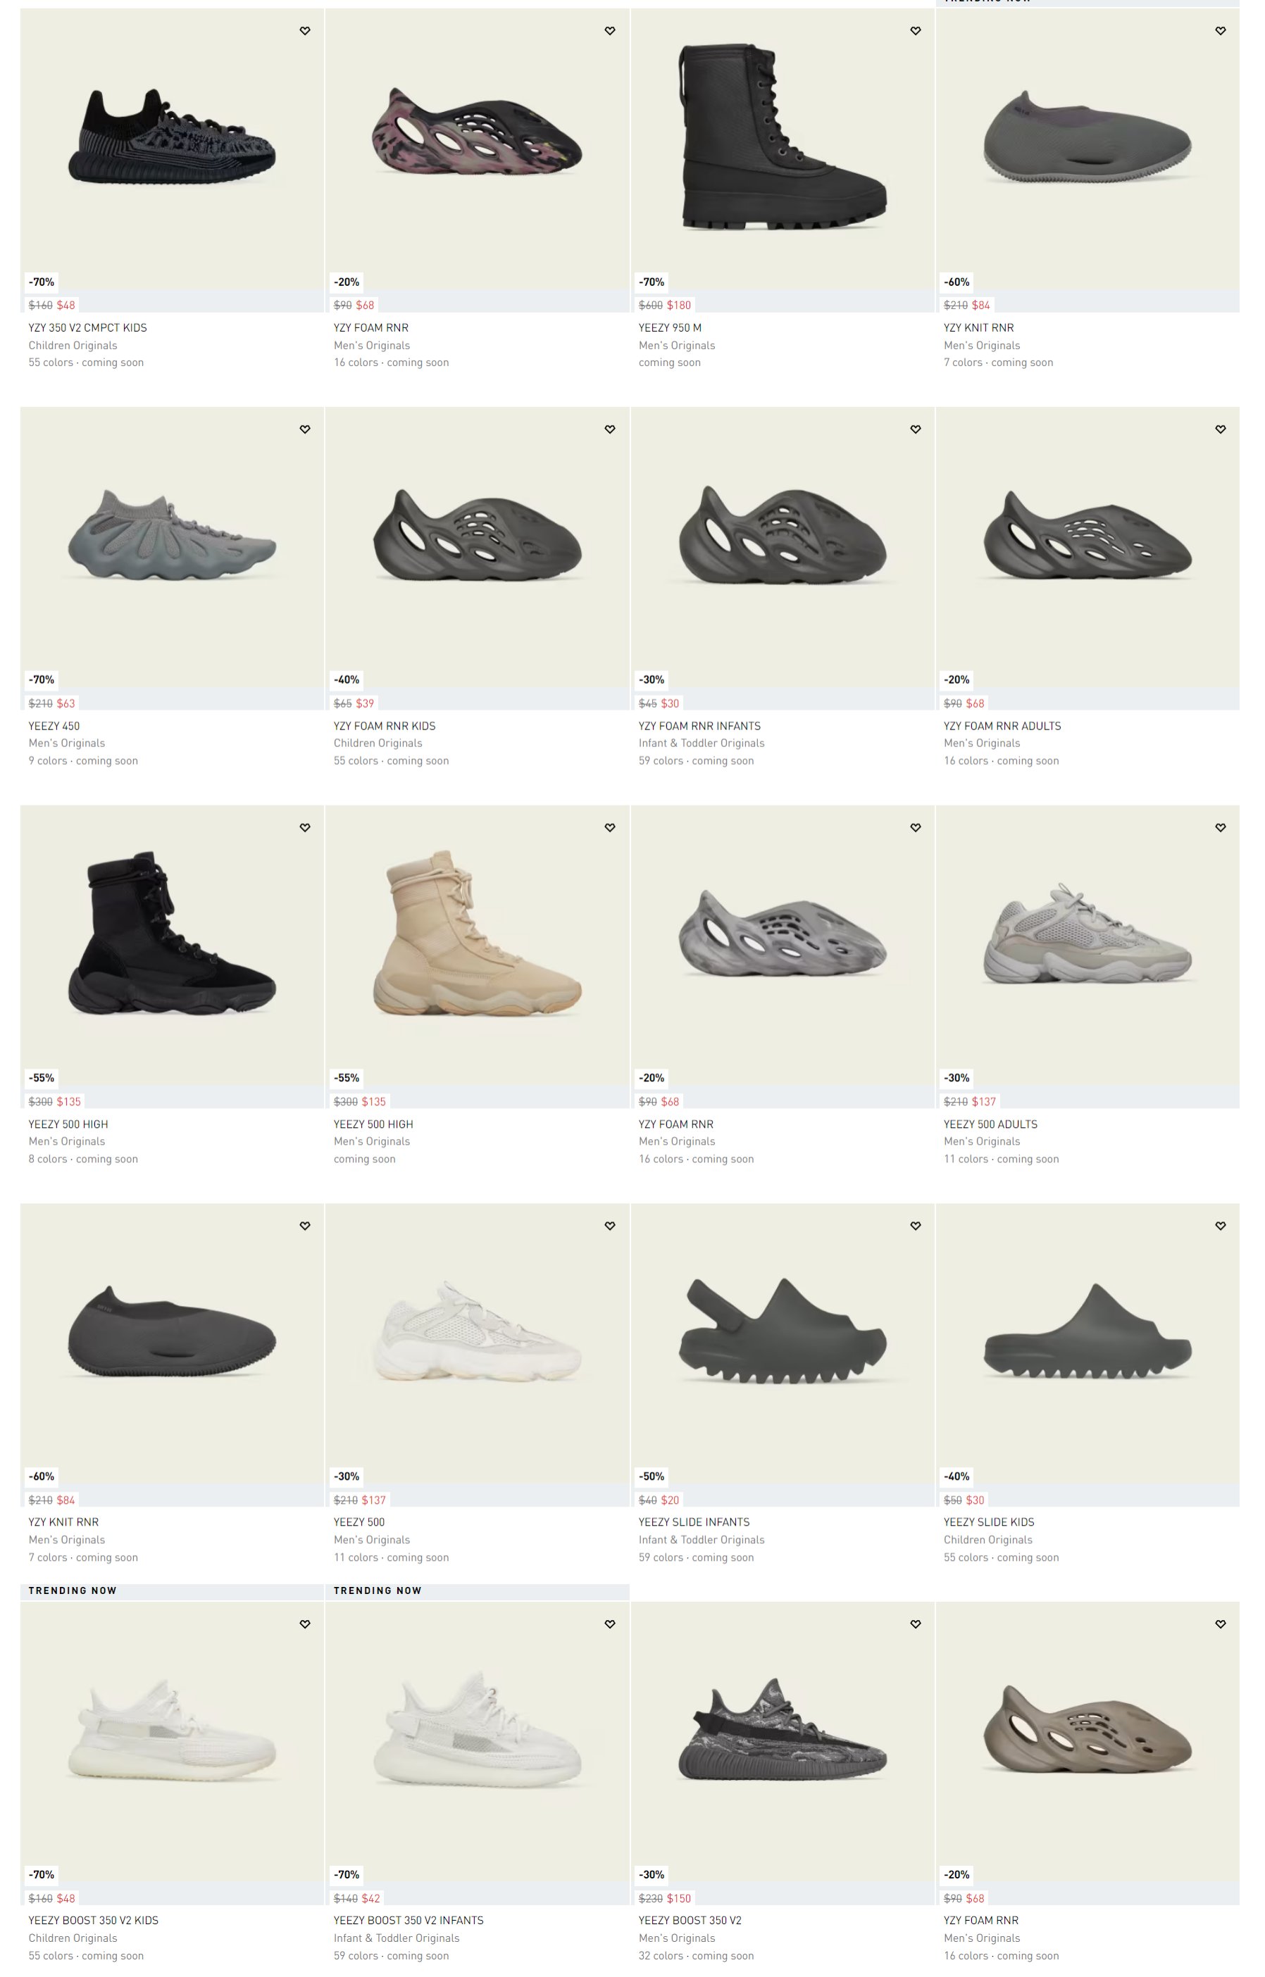Open YZY FOAM RNR ADULTS product link
This screenshot has height=1977, width=1265.
pos(1002,726)
